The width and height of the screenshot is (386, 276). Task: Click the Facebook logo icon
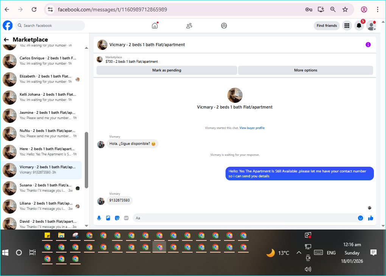[8, 25]
